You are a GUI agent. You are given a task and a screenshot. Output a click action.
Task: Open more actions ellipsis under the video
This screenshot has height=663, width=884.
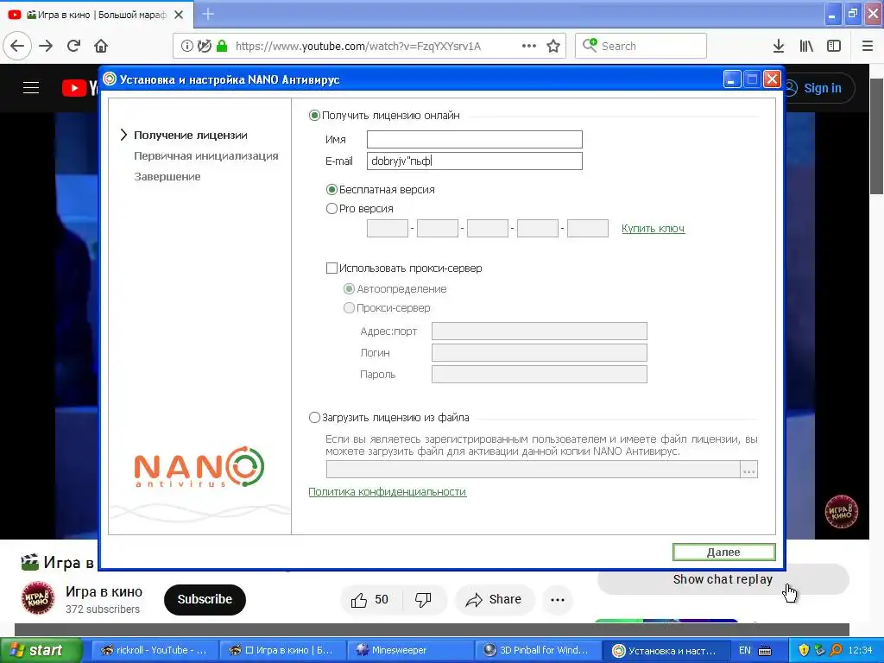pyautogui.click(x=558, y=600)
